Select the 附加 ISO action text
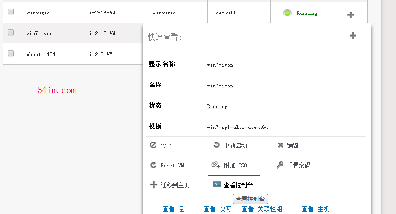 click(235, 165)
